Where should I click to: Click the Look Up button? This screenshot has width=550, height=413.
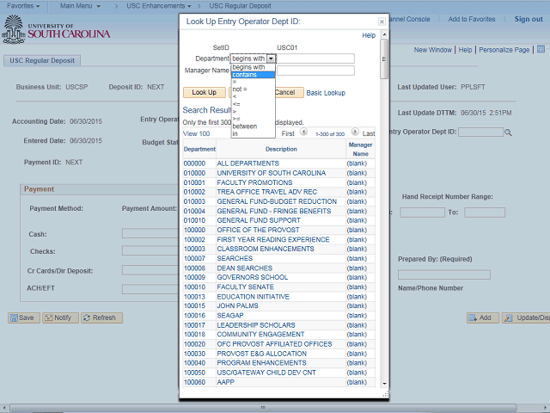click(204, 92)
